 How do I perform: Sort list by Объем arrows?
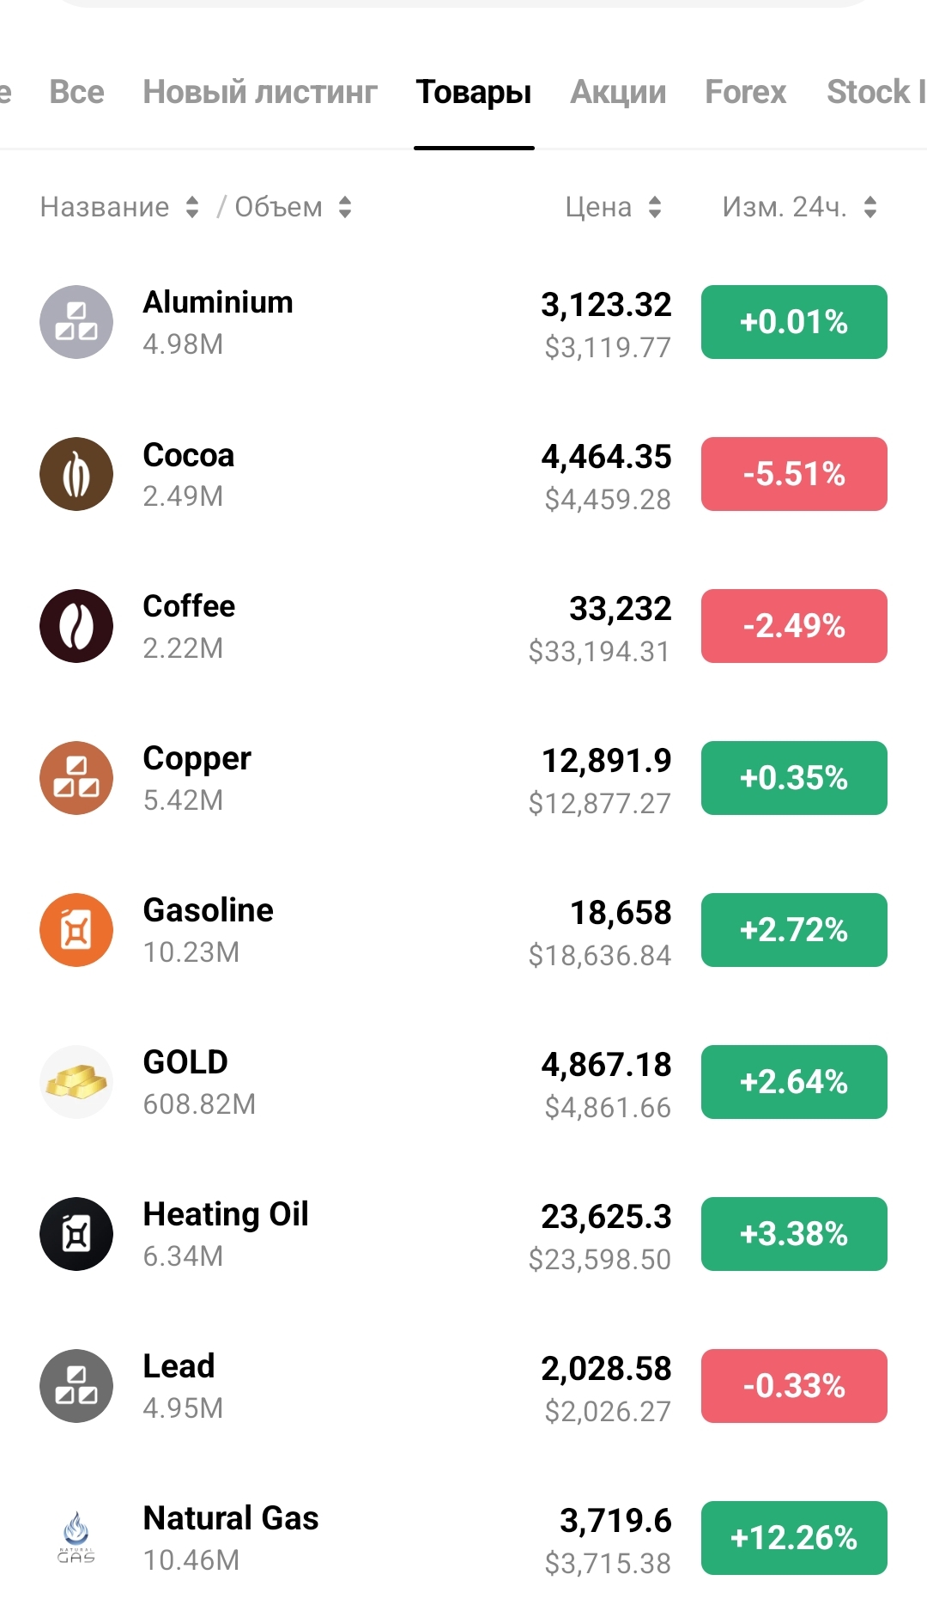pos(345,207)
